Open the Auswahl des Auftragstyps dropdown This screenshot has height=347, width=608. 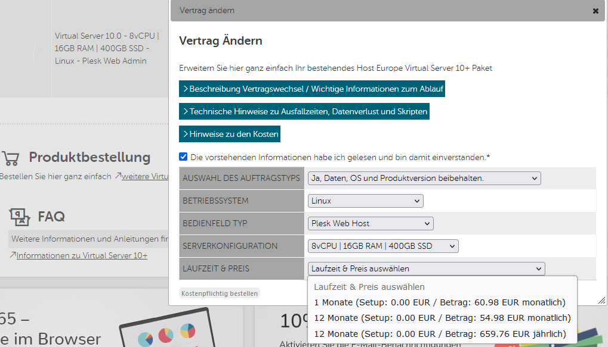424,179
